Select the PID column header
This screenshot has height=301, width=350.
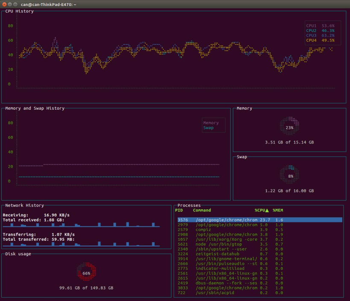(179, 210)
